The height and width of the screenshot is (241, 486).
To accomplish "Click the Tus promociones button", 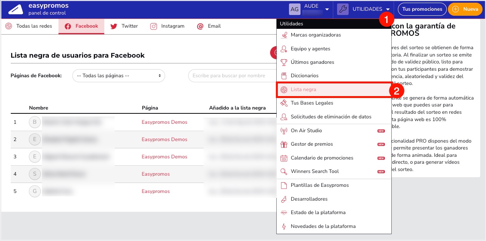I will click(422, 9).
